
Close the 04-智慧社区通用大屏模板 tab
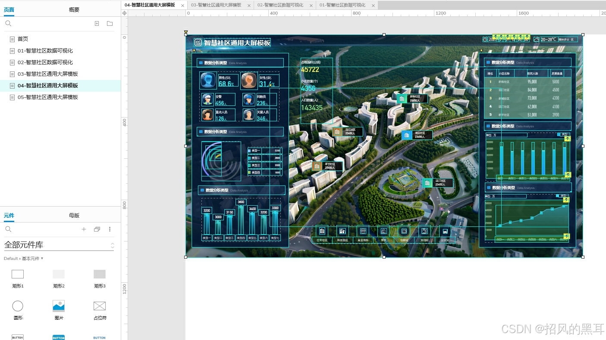pos(182,5)
